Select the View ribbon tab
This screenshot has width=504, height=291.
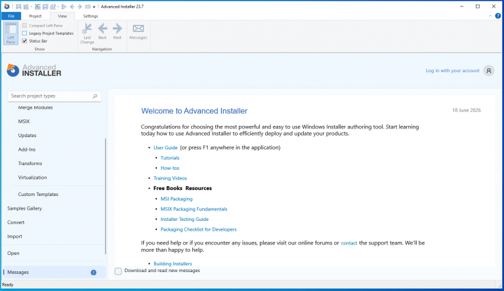click(x=62, y=16)
